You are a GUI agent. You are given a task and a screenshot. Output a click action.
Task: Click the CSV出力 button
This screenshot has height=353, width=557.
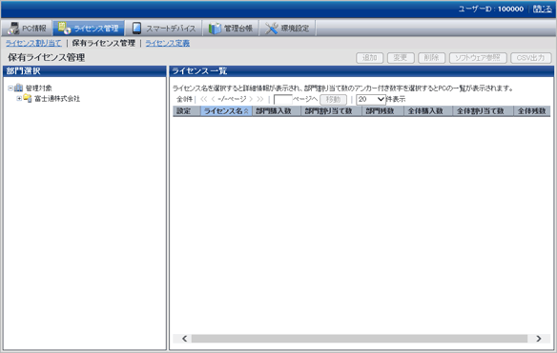[530, 58]
